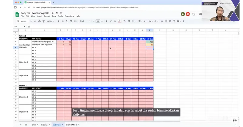Open the File menu
243x127 pixels.
(22, 16)
